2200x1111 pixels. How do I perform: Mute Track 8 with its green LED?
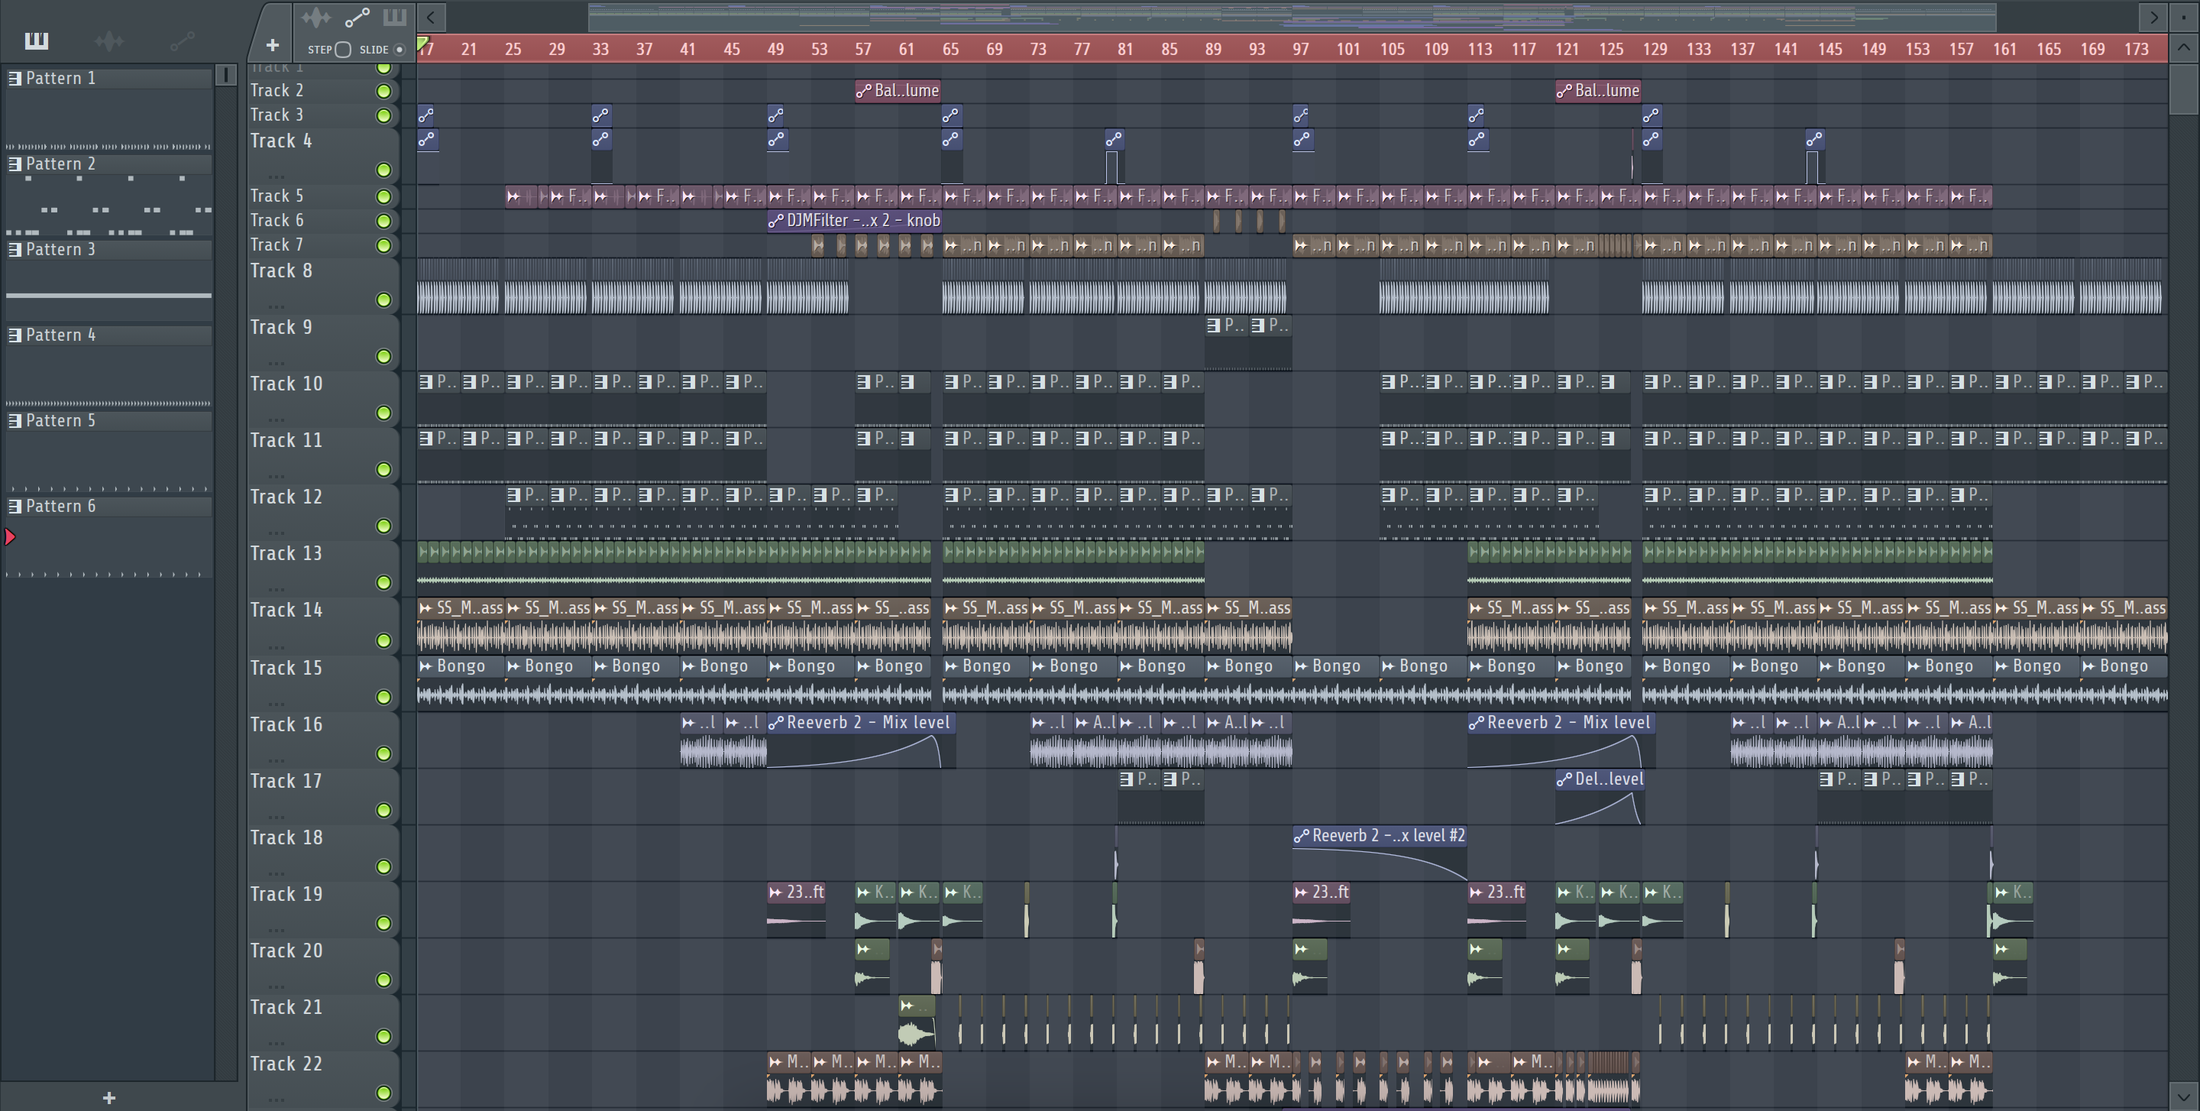click(383, 300)
